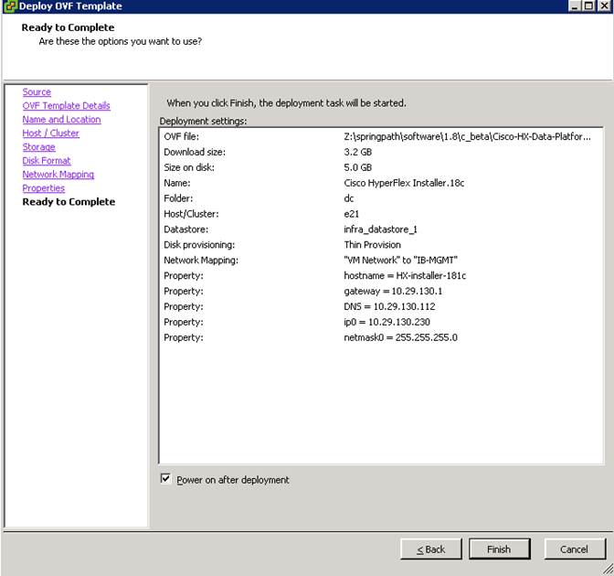Click the window resize grip corner
Viewport: 614px width, 576px height.
(x=608, y=569)
